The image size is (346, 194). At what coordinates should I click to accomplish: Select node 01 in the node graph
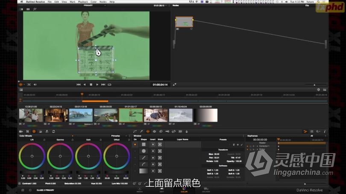(184, 22)
